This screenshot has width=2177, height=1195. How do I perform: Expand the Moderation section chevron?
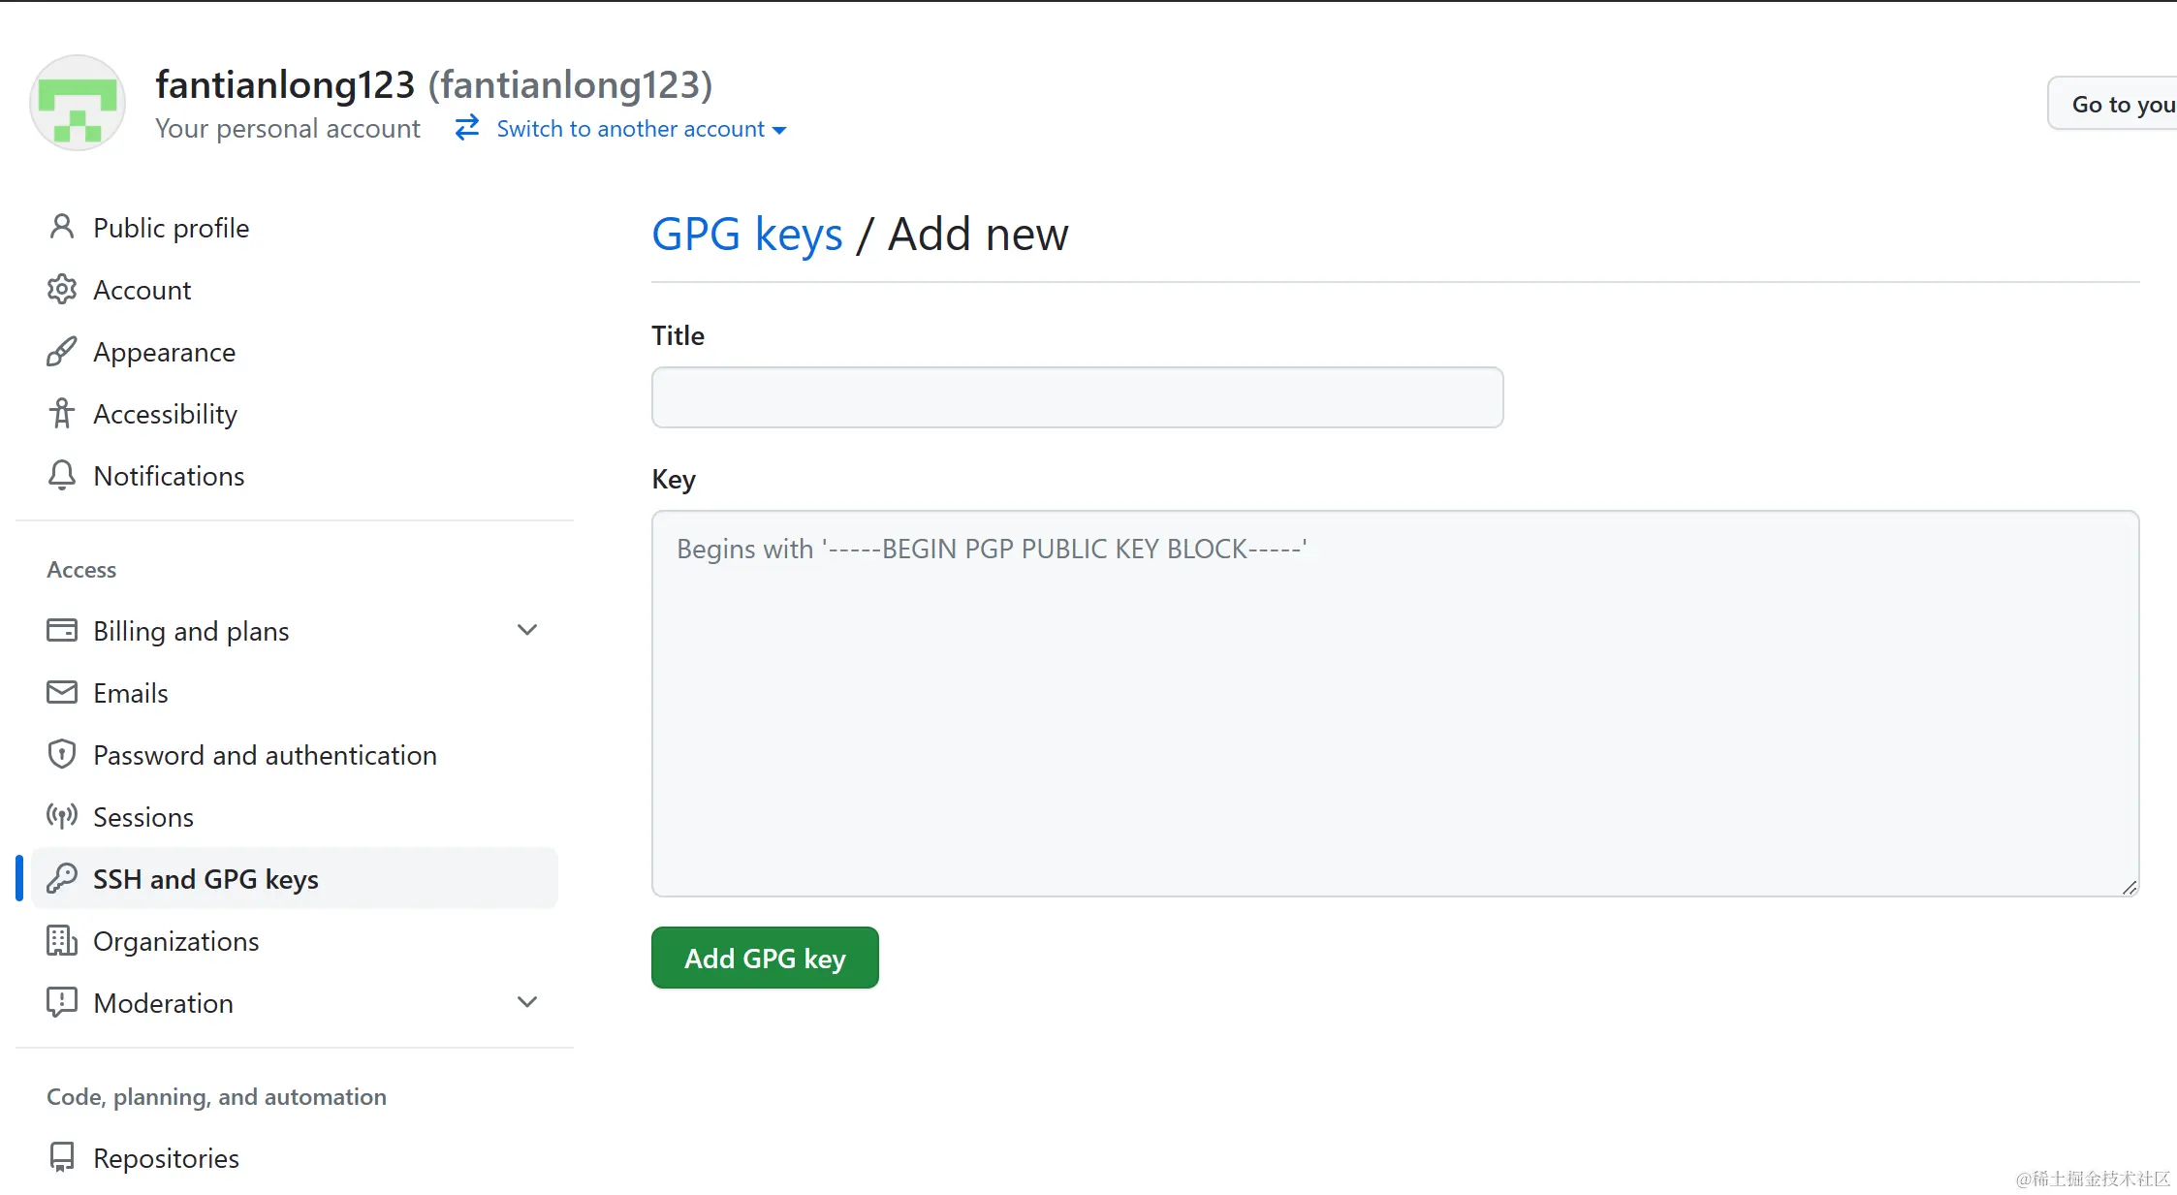527,1002
